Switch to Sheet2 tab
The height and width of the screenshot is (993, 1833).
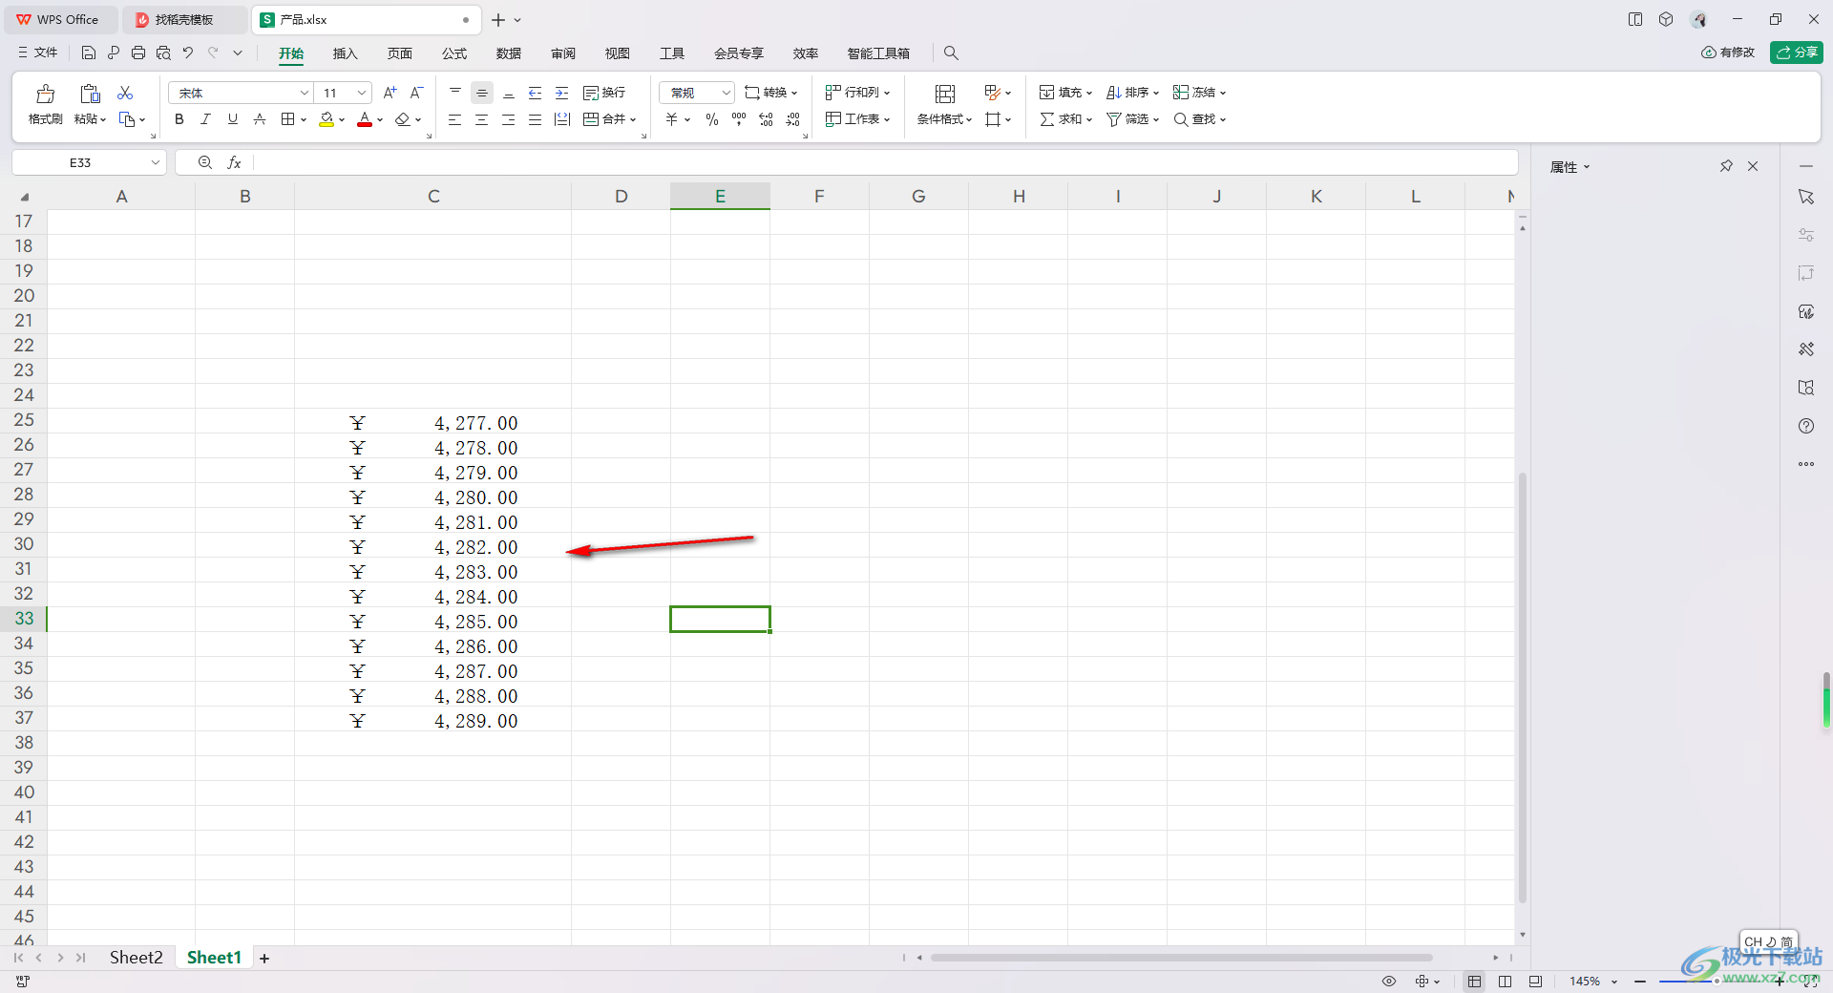(136, 958)
